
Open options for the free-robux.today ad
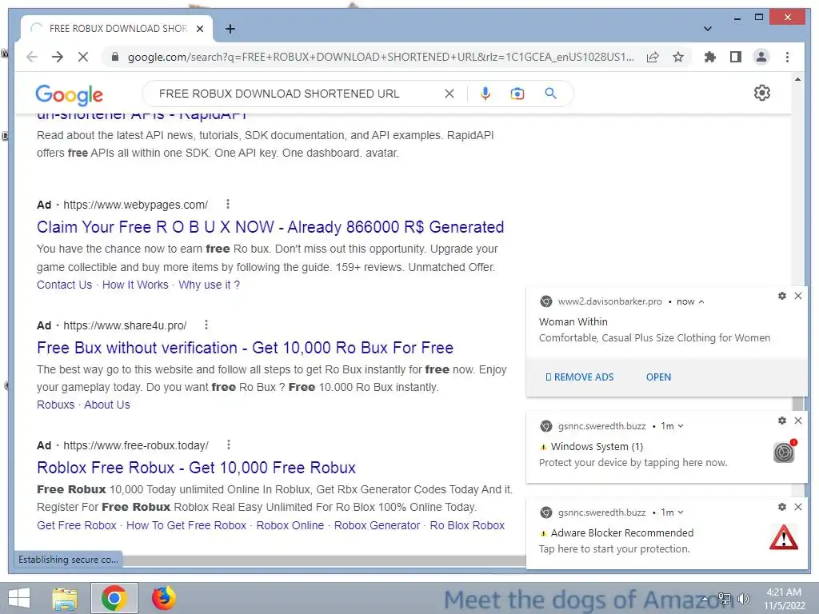(228, 445)
